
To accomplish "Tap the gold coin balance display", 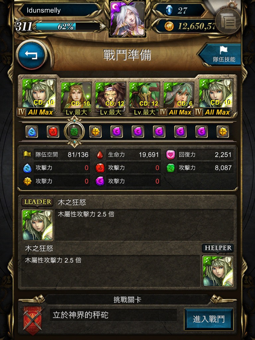I will 189,26.
